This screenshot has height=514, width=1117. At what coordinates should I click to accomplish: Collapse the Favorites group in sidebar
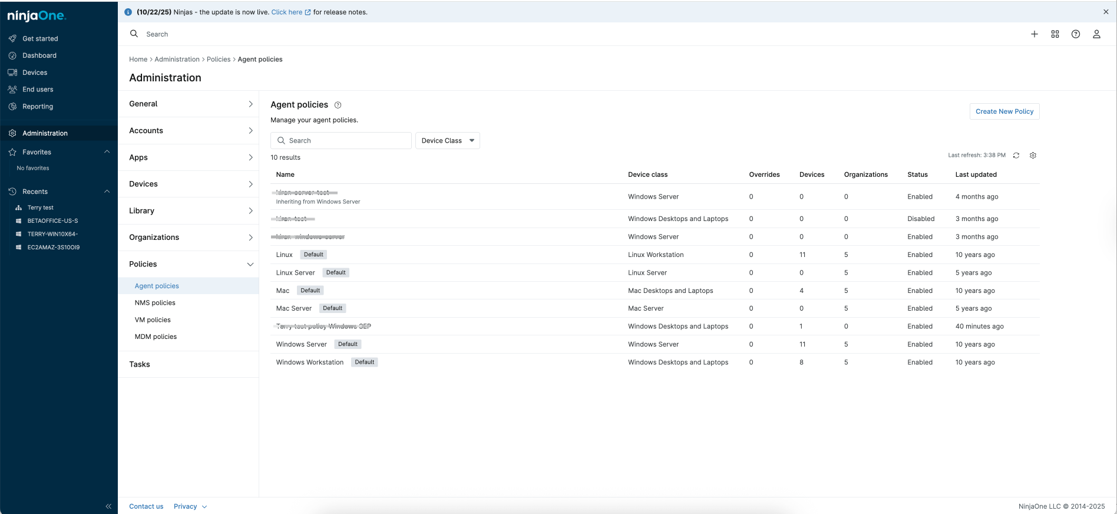(x=107, y=152)
